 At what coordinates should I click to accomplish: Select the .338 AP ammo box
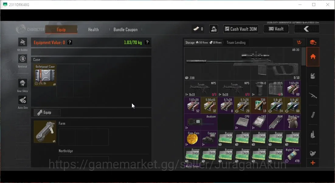259,105
